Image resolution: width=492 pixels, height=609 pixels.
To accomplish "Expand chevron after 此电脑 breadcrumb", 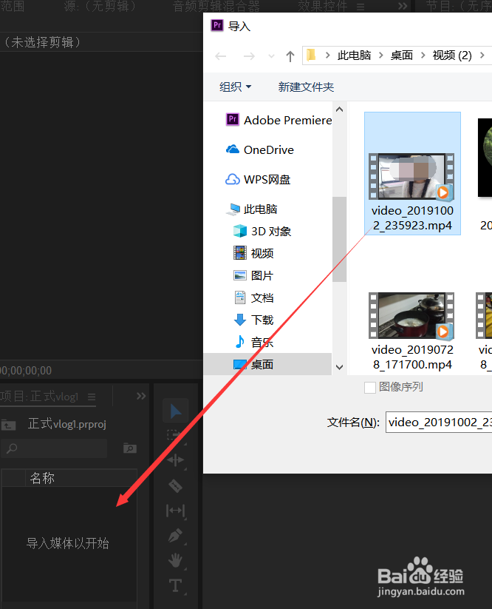I will point(380,55).
